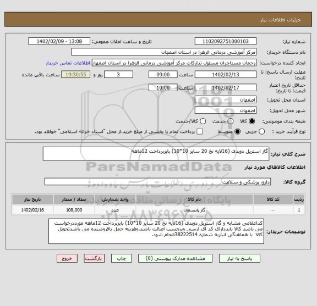
Task: Tick the اسناد خزانه اسلامی payment checkbox
Action: (x=200, y=132)
